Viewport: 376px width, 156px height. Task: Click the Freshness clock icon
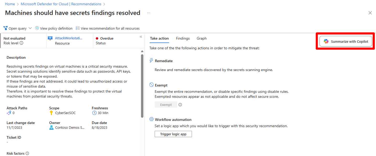(94, 113)
